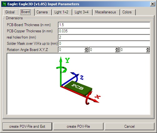Click create POV-File and Exit button
Image resolution: width=157 pixels, height=133 pixels.
coord(27,126)
